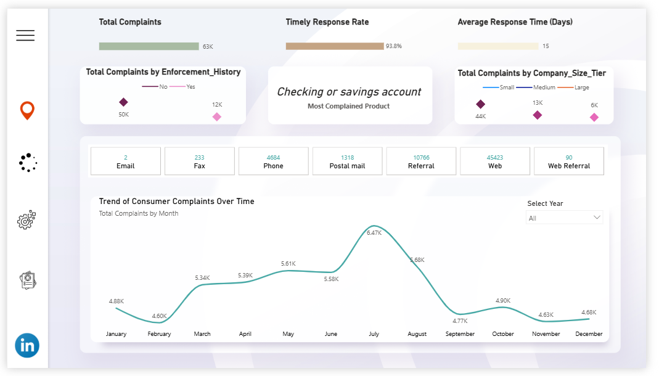Click the orange location pin icon

(x=27, y=111)
